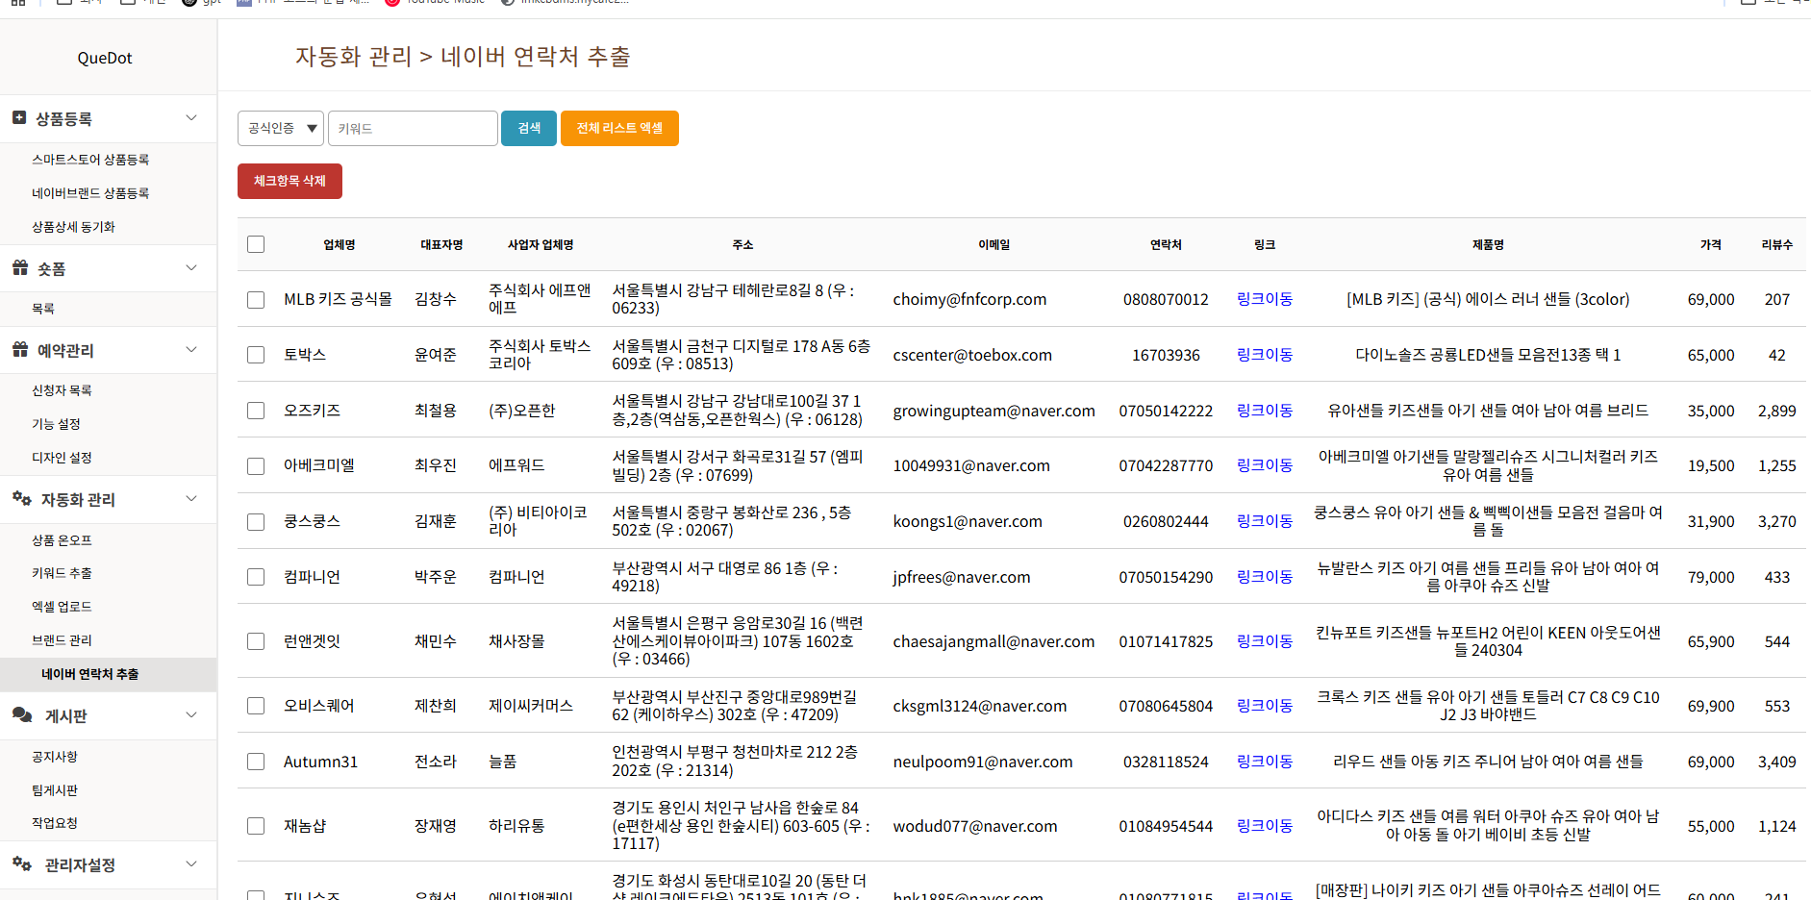The width and height of the screenshot is (1811, 900).
Task: Collapse the 게시판 section chevron
Action: (191, 715)
